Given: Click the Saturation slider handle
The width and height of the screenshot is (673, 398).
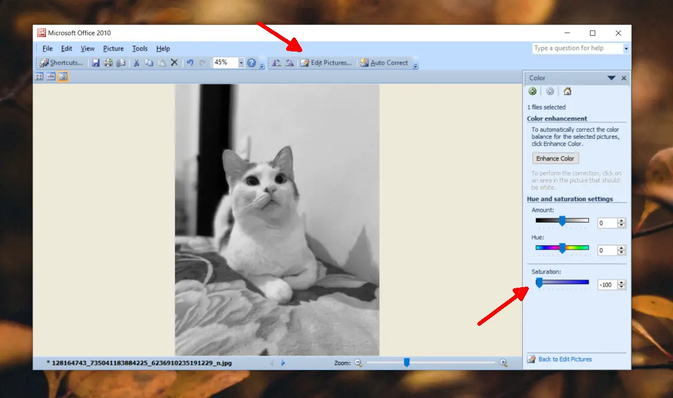Looking at the screenshot, I should click(x=539, y=283).
